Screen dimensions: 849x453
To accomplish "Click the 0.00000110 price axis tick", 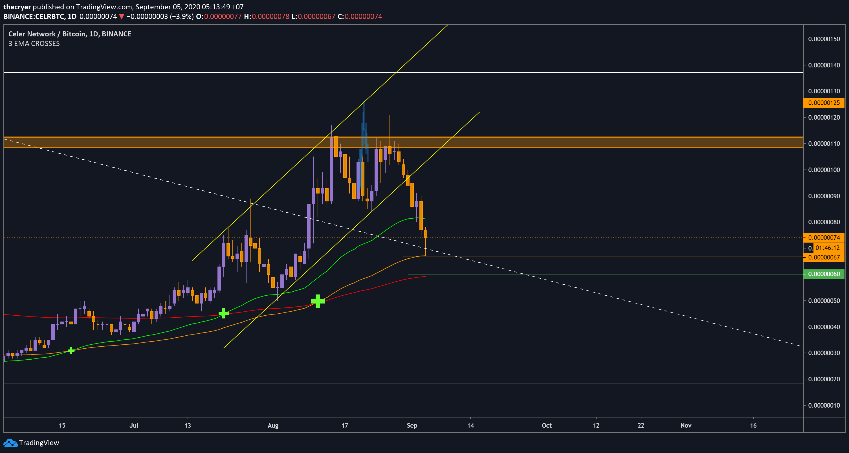I will coord(824,144).
